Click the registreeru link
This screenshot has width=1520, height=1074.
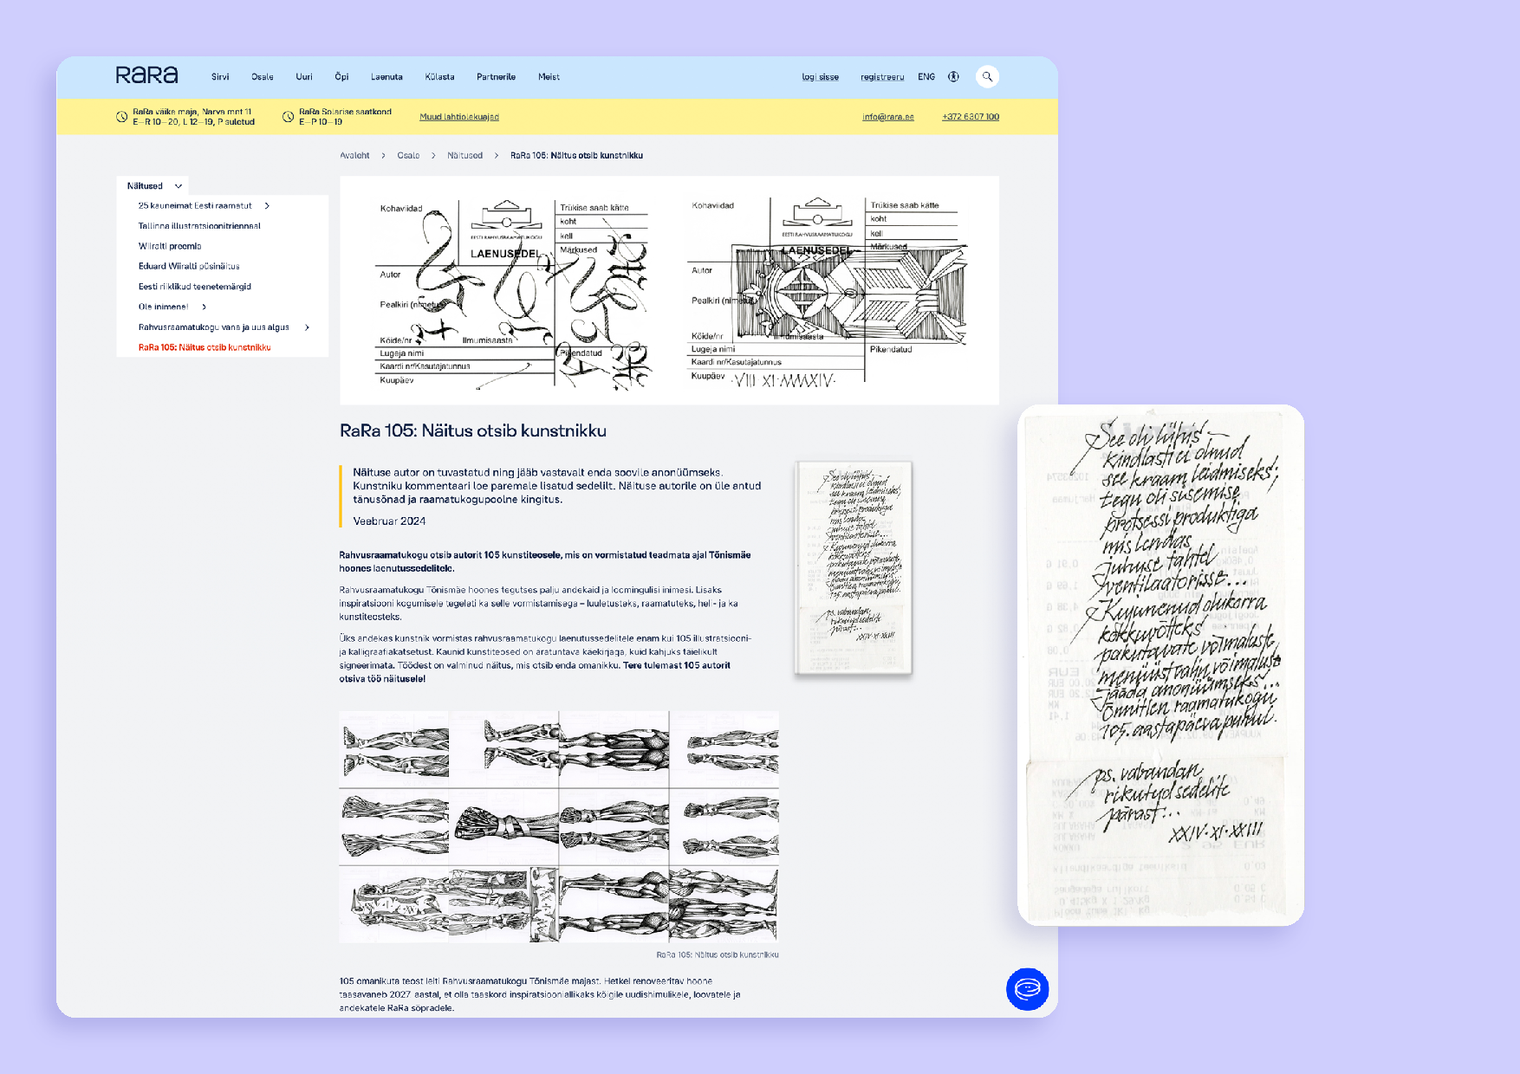coord(882,76)
